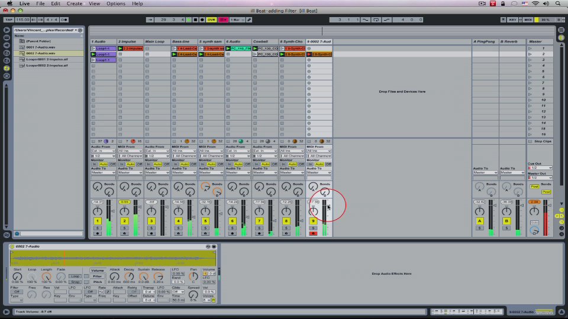The width and height of the screenshot is (568, 319).
Task: Open Audio From dropdown on track 1
Action: (103, 151)
